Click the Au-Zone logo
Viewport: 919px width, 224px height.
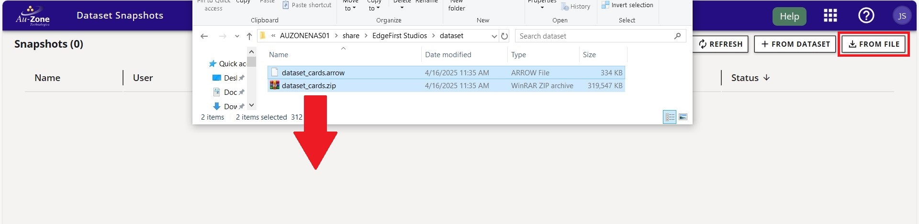coord(33,16)
